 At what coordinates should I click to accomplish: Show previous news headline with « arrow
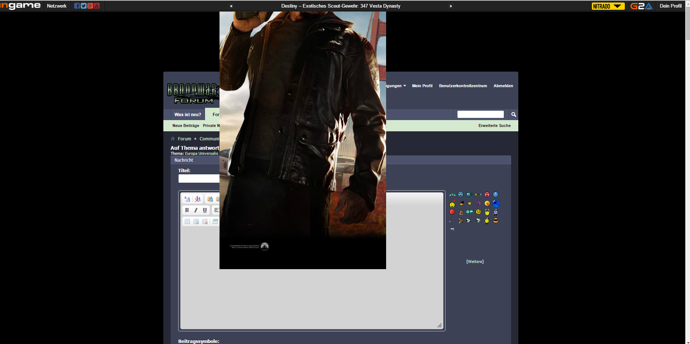point(231,6)
